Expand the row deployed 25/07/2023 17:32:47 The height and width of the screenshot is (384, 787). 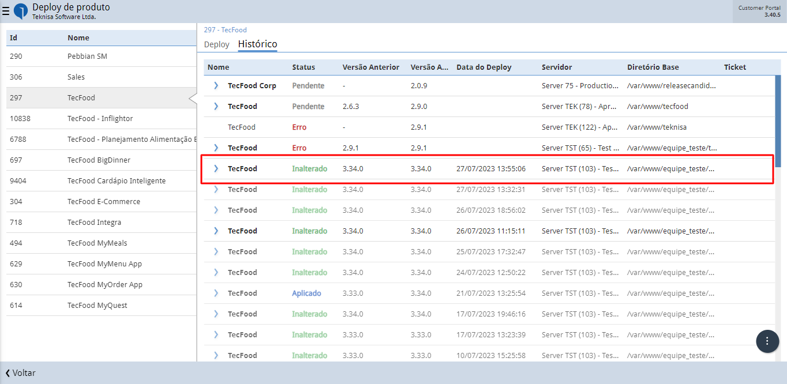[216, 251]
